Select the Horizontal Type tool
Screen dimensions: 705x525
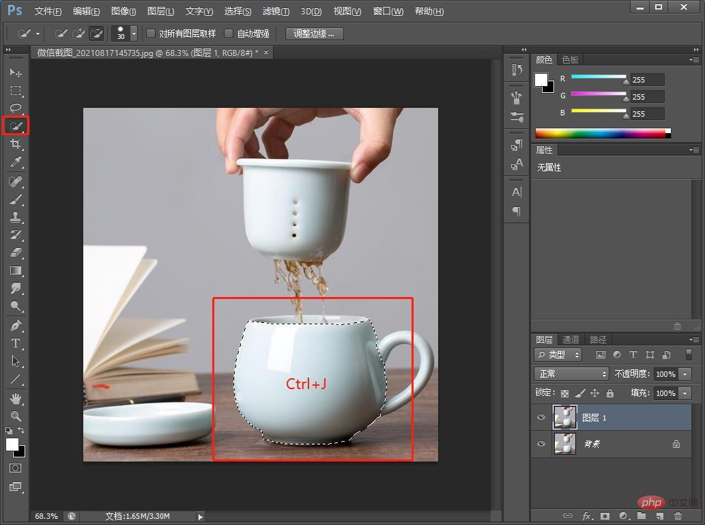[15, 343]
